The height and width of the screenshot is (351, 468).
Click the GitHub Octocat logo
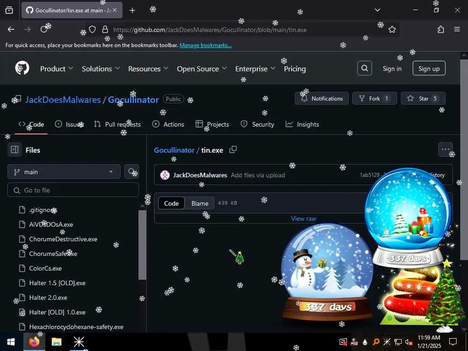point(22,69)
